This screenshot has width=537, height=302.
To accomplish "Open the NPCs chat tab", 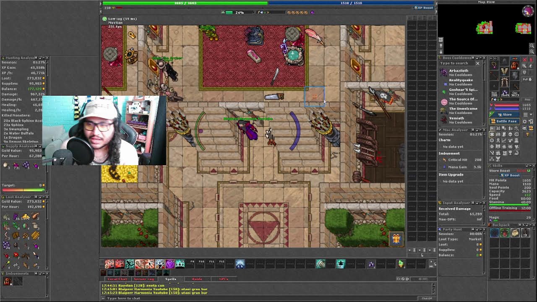I will [224, 279].
